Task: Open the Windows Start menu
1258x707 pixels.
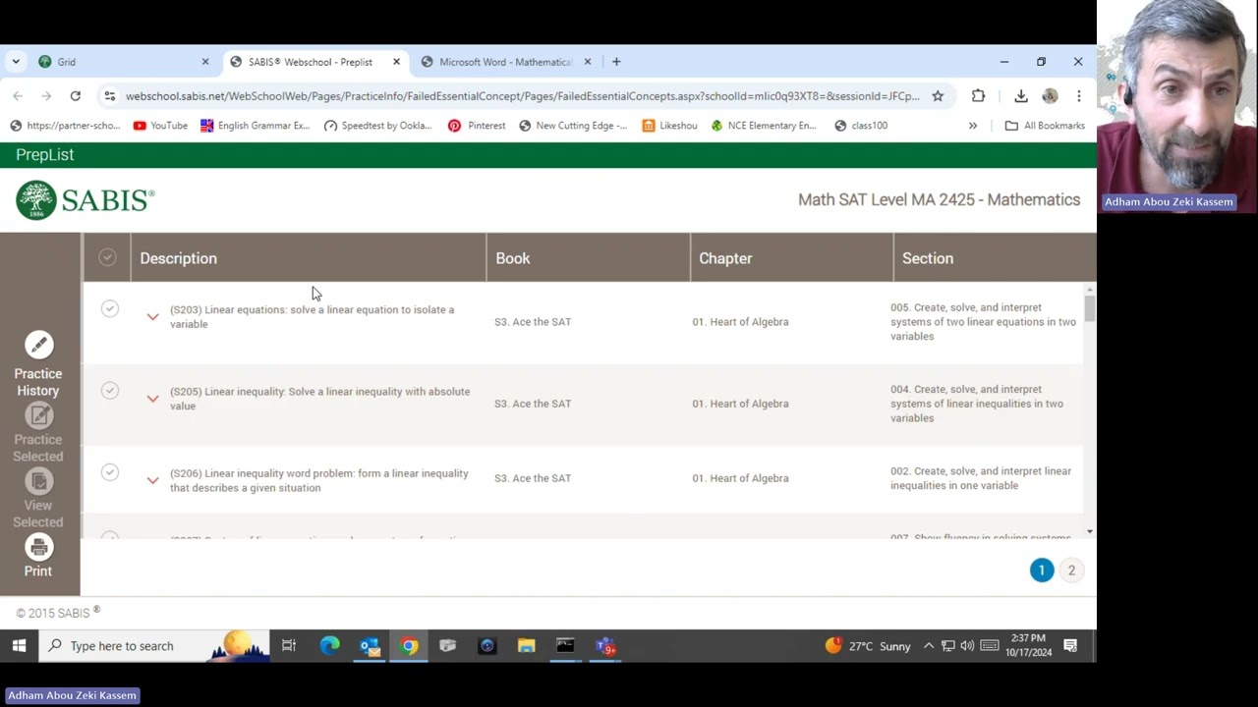Action: (x=19, y=646)
